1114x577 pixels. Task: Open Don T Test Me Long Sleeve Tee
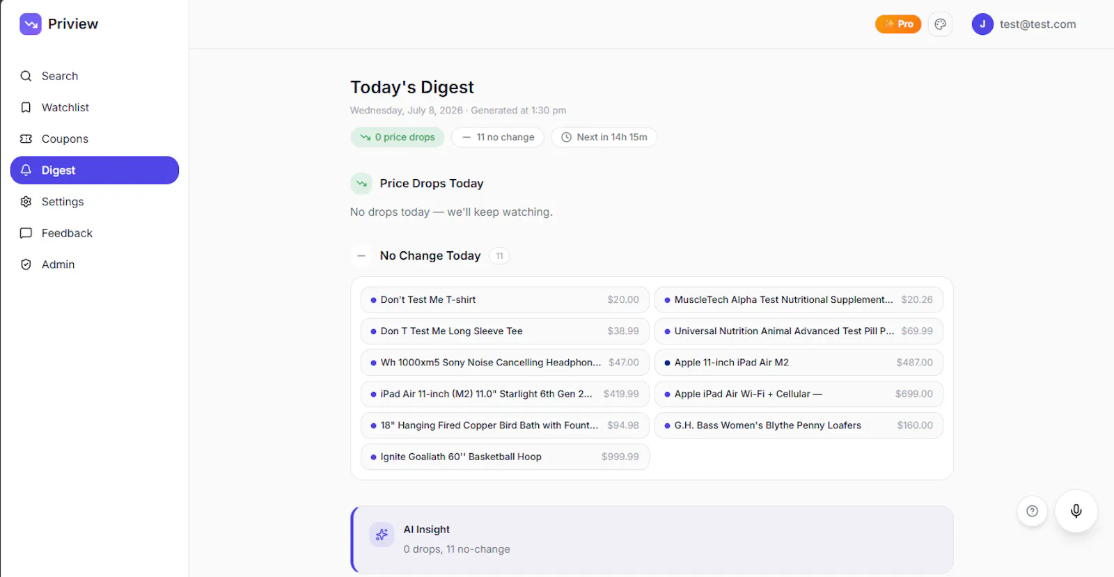(x=505, y=331)
